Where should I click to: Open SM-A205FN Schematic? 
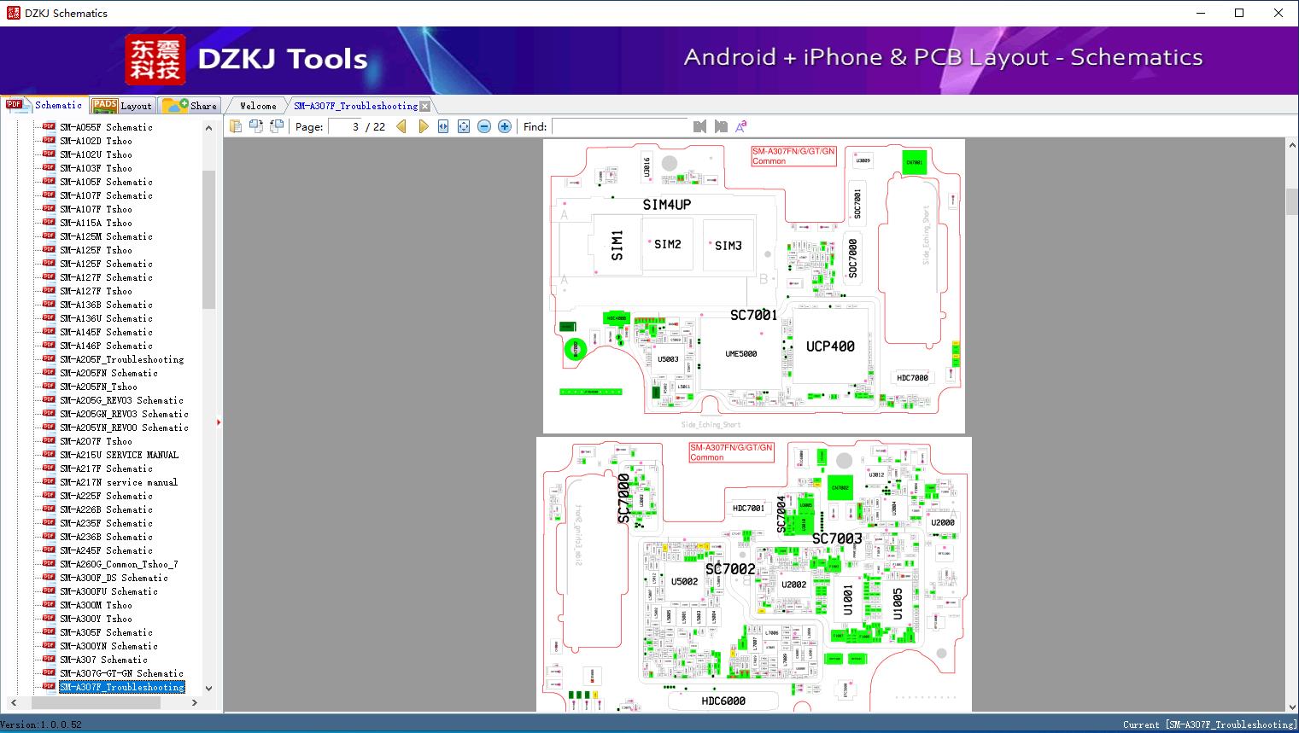108,373
